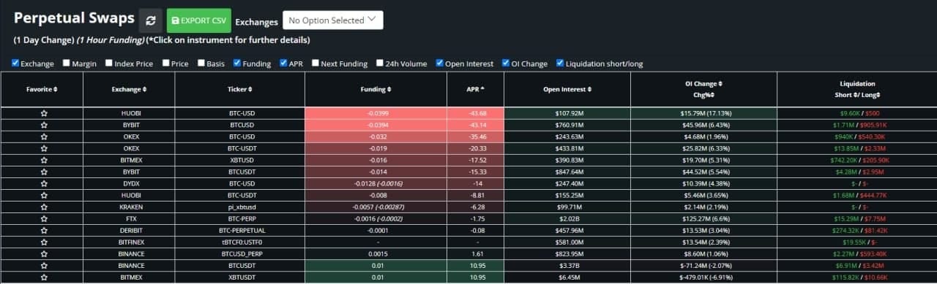Enable the Next Funding checkbox
937x284 pixels.
[316, 64]
